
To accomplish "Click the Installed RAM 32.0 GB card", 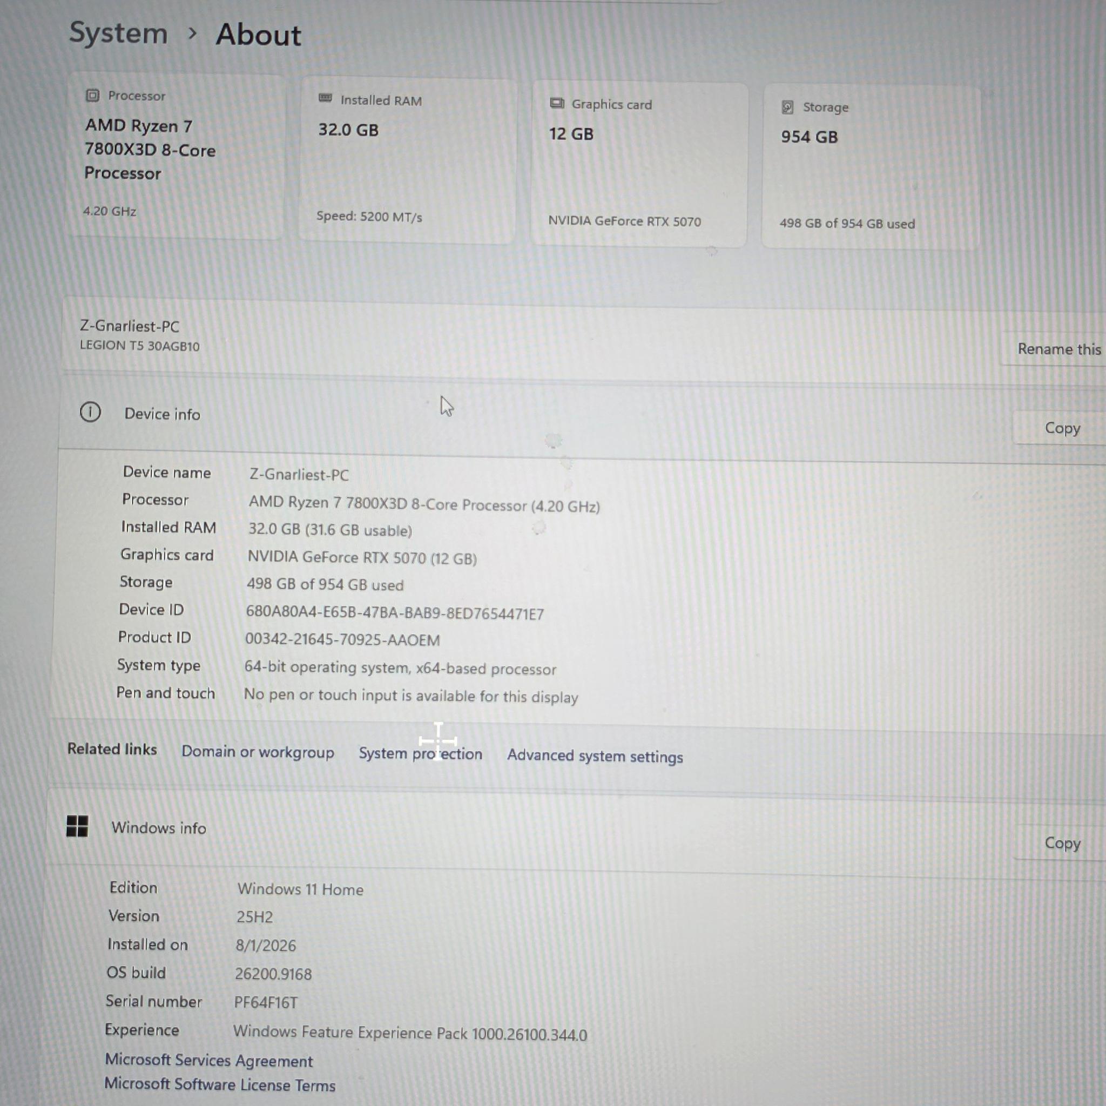I will pyautogui.click(x=408, y=160).
